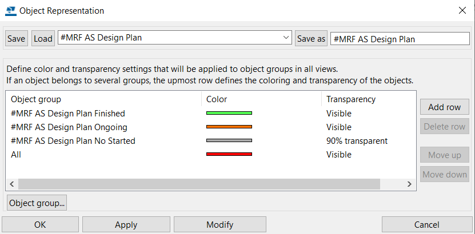
Task: Open the Object group... editor button
Action: (37, 203)
